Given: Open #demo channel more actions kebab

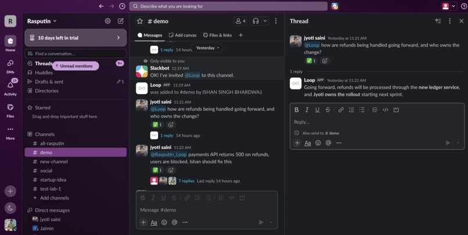Looking at the screenshot, I should tap(276, 21).
